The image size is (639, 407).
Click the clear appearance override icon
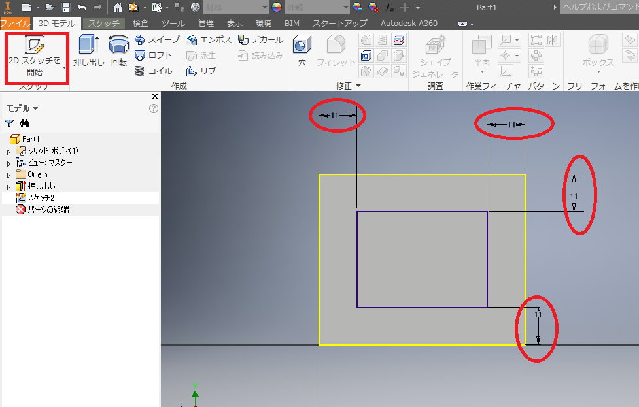tap(373, 7)
